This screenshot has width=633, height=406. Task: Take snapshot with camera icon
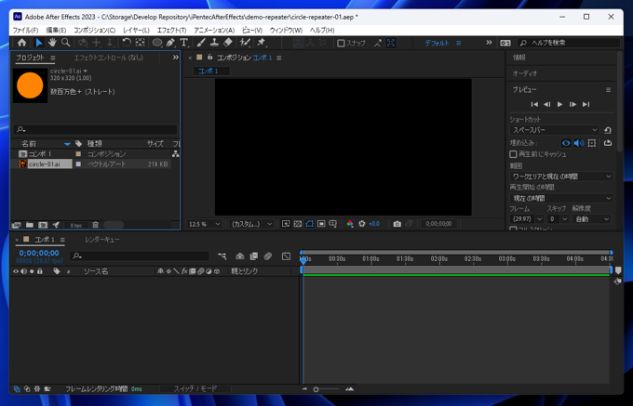pos(397,224)
